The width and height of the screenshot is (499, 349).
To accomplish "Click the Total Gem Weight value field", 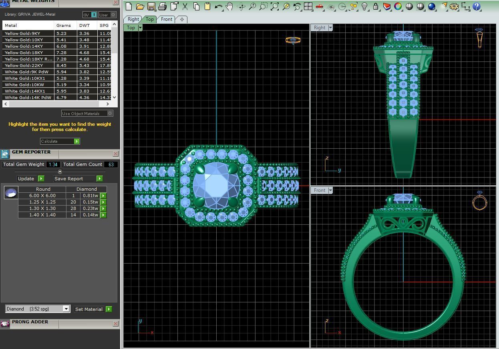I will (53, 164).
